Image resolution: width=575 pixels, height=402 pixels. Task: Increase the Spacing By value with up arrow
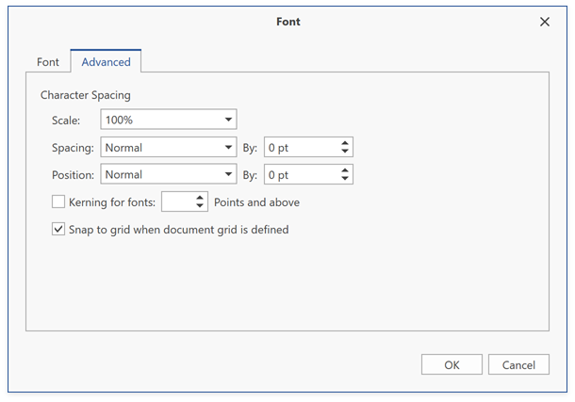(x=345, y=143)
